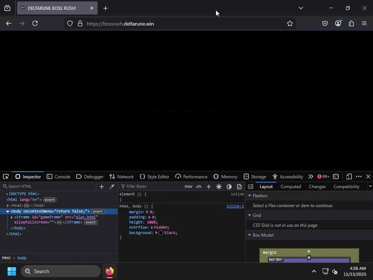This screenshot has width=373, height=280.
Task: Click the error count 99+ indicator
Action: [x=323, y=176]
